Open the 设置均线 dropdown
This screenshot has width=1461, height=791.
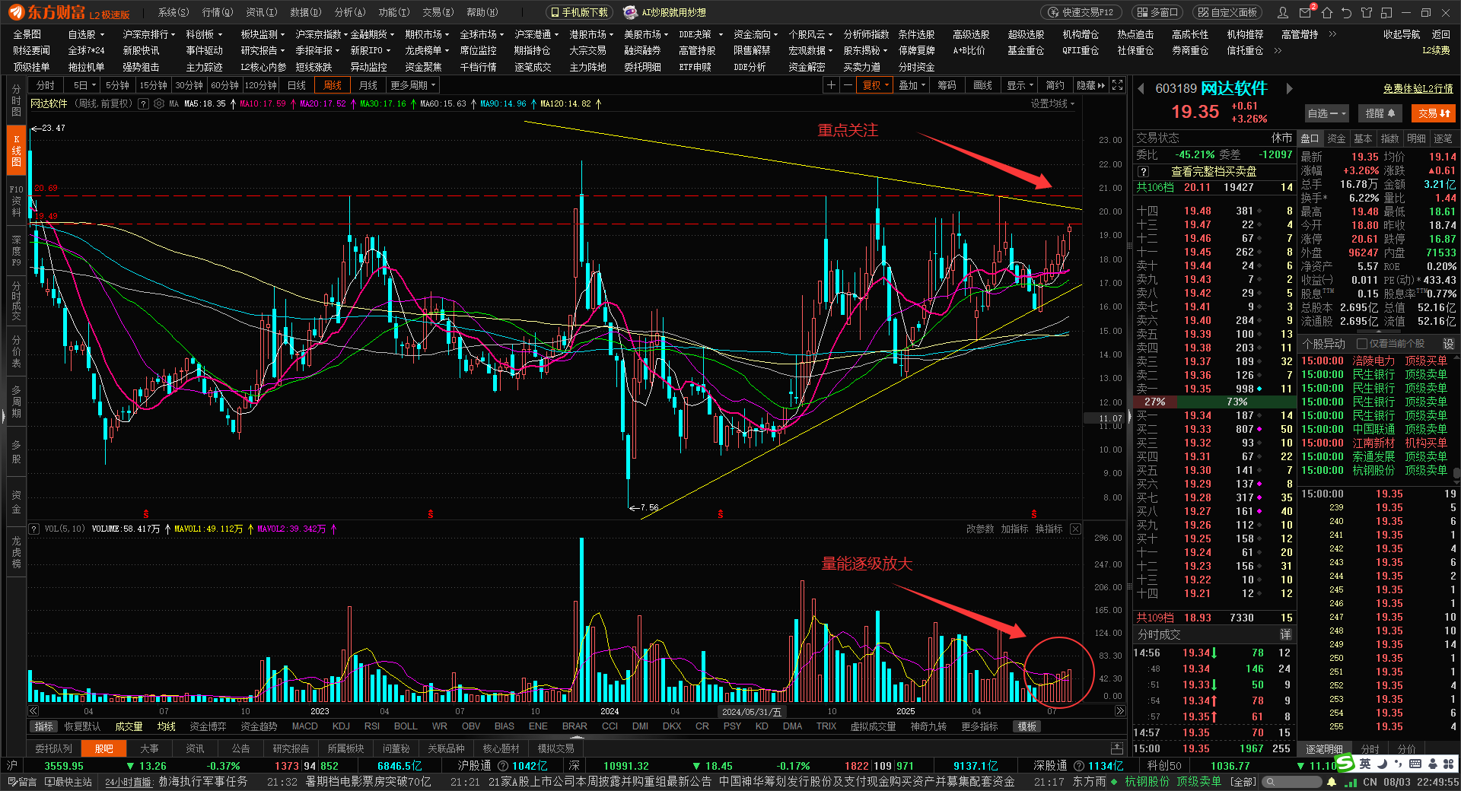[x=1053, y=103]
